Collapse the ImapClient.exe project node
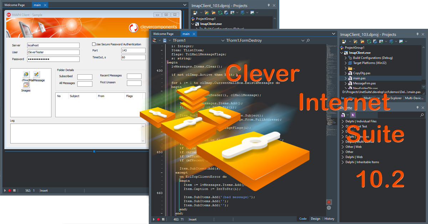This screenshot has width=428, height=224. click(x=341, y=52)
